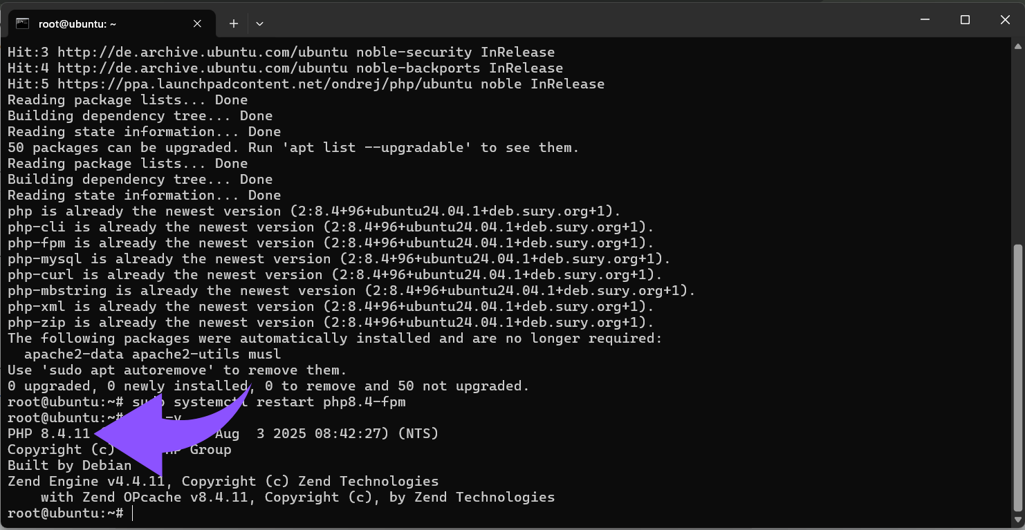Close the root@ubuntu tab

coord(197,23)
